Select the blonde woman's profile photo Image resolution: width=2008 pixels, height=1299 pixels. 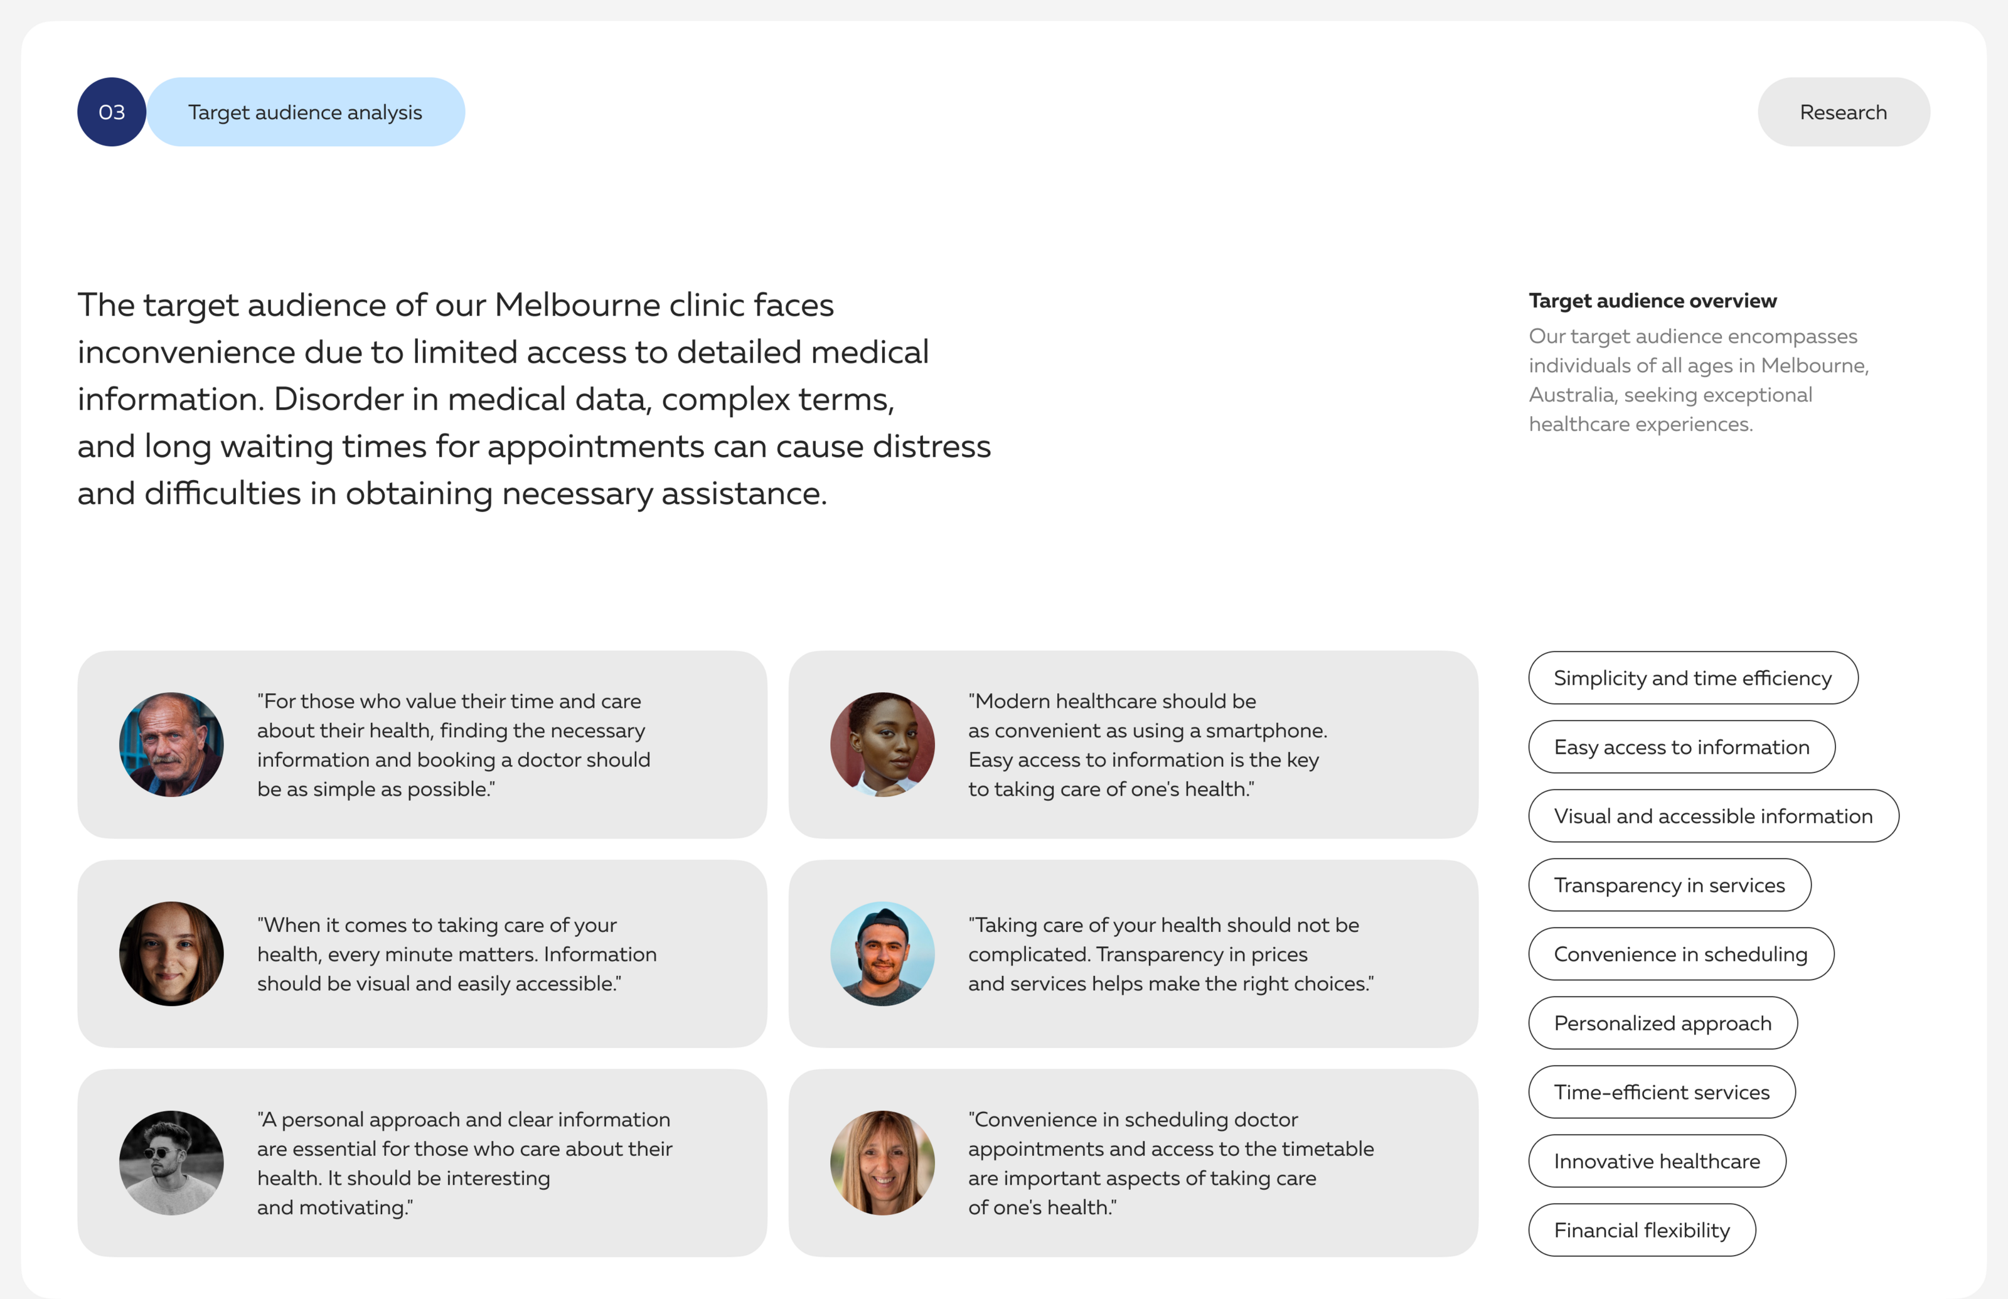point(882,1162)
